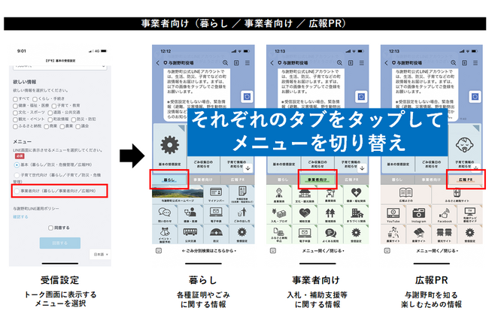Open the 広報よさの open-book icon
Image resolution: width=489 pixels, height=326 pixels.
[405, 193]
